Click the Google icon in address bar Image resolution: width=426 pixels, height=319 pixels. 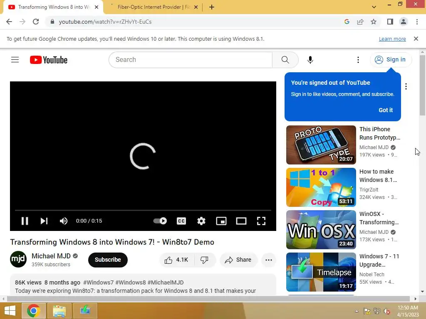point(347,22)
